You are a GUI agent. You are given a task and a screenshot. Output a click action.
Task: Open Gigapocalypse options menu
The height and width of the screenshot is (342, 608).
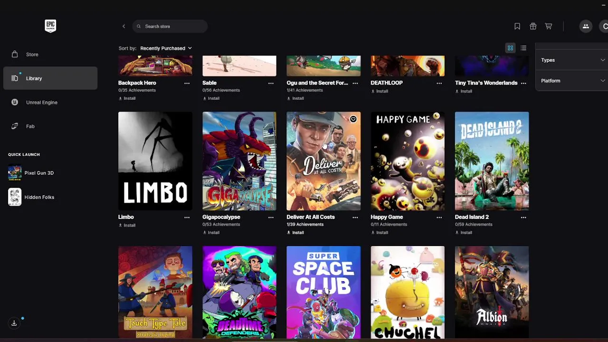pos(271,217)
